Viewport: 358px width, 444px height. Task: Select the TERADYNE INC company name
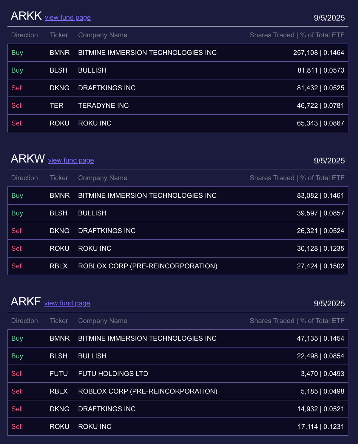[x=103, y=106]
